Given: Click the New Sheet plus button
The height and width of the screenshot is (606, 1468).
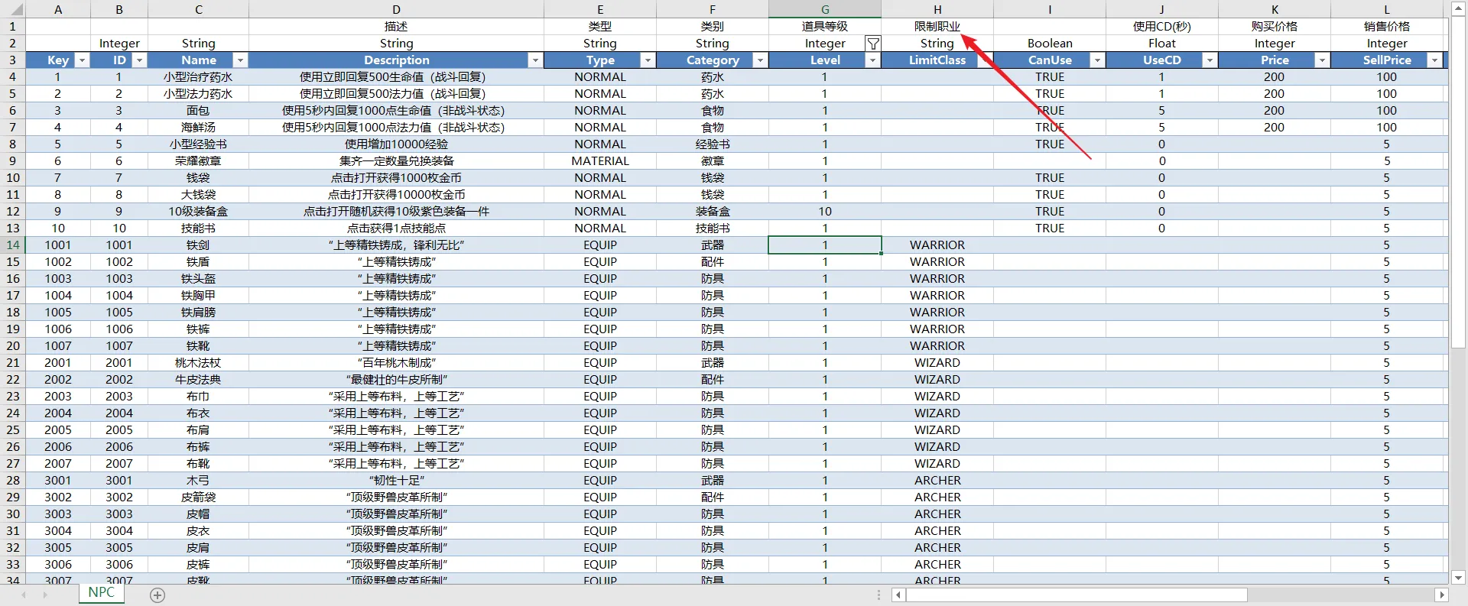Looking at the screenshot, I should [x=158, y=595].
